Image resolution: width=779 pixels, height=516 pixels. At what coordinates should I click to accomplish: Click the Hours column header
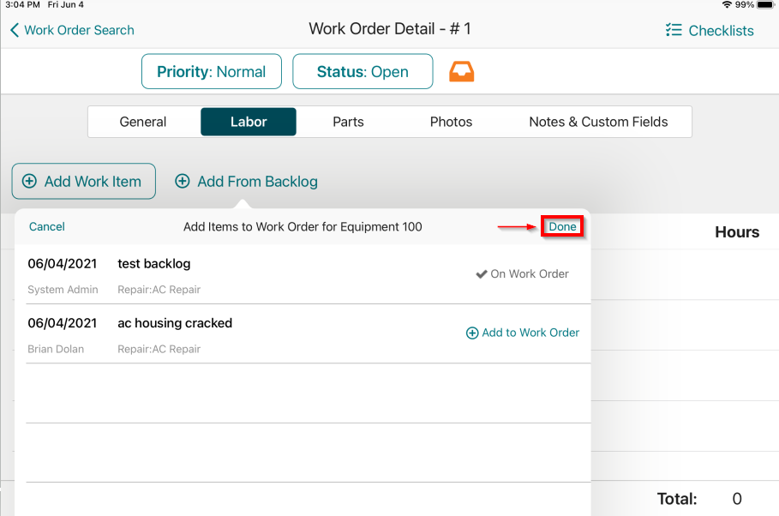coord(737,231)
